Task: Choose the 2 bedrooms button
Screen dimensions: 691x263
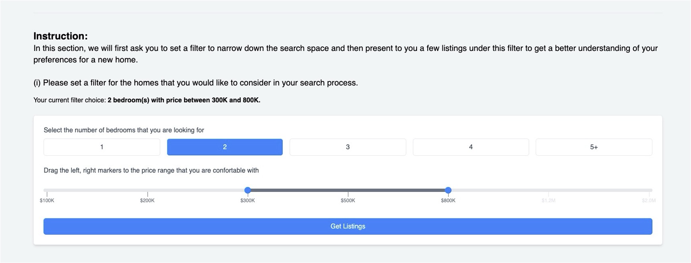Action: point(225,147)
